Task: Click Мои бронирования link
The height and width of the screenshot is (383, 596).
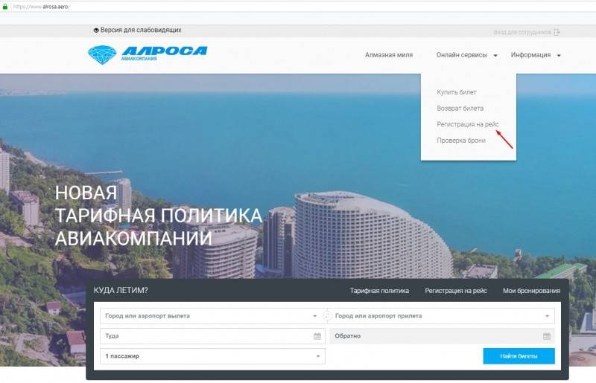Action: [531, 291]
